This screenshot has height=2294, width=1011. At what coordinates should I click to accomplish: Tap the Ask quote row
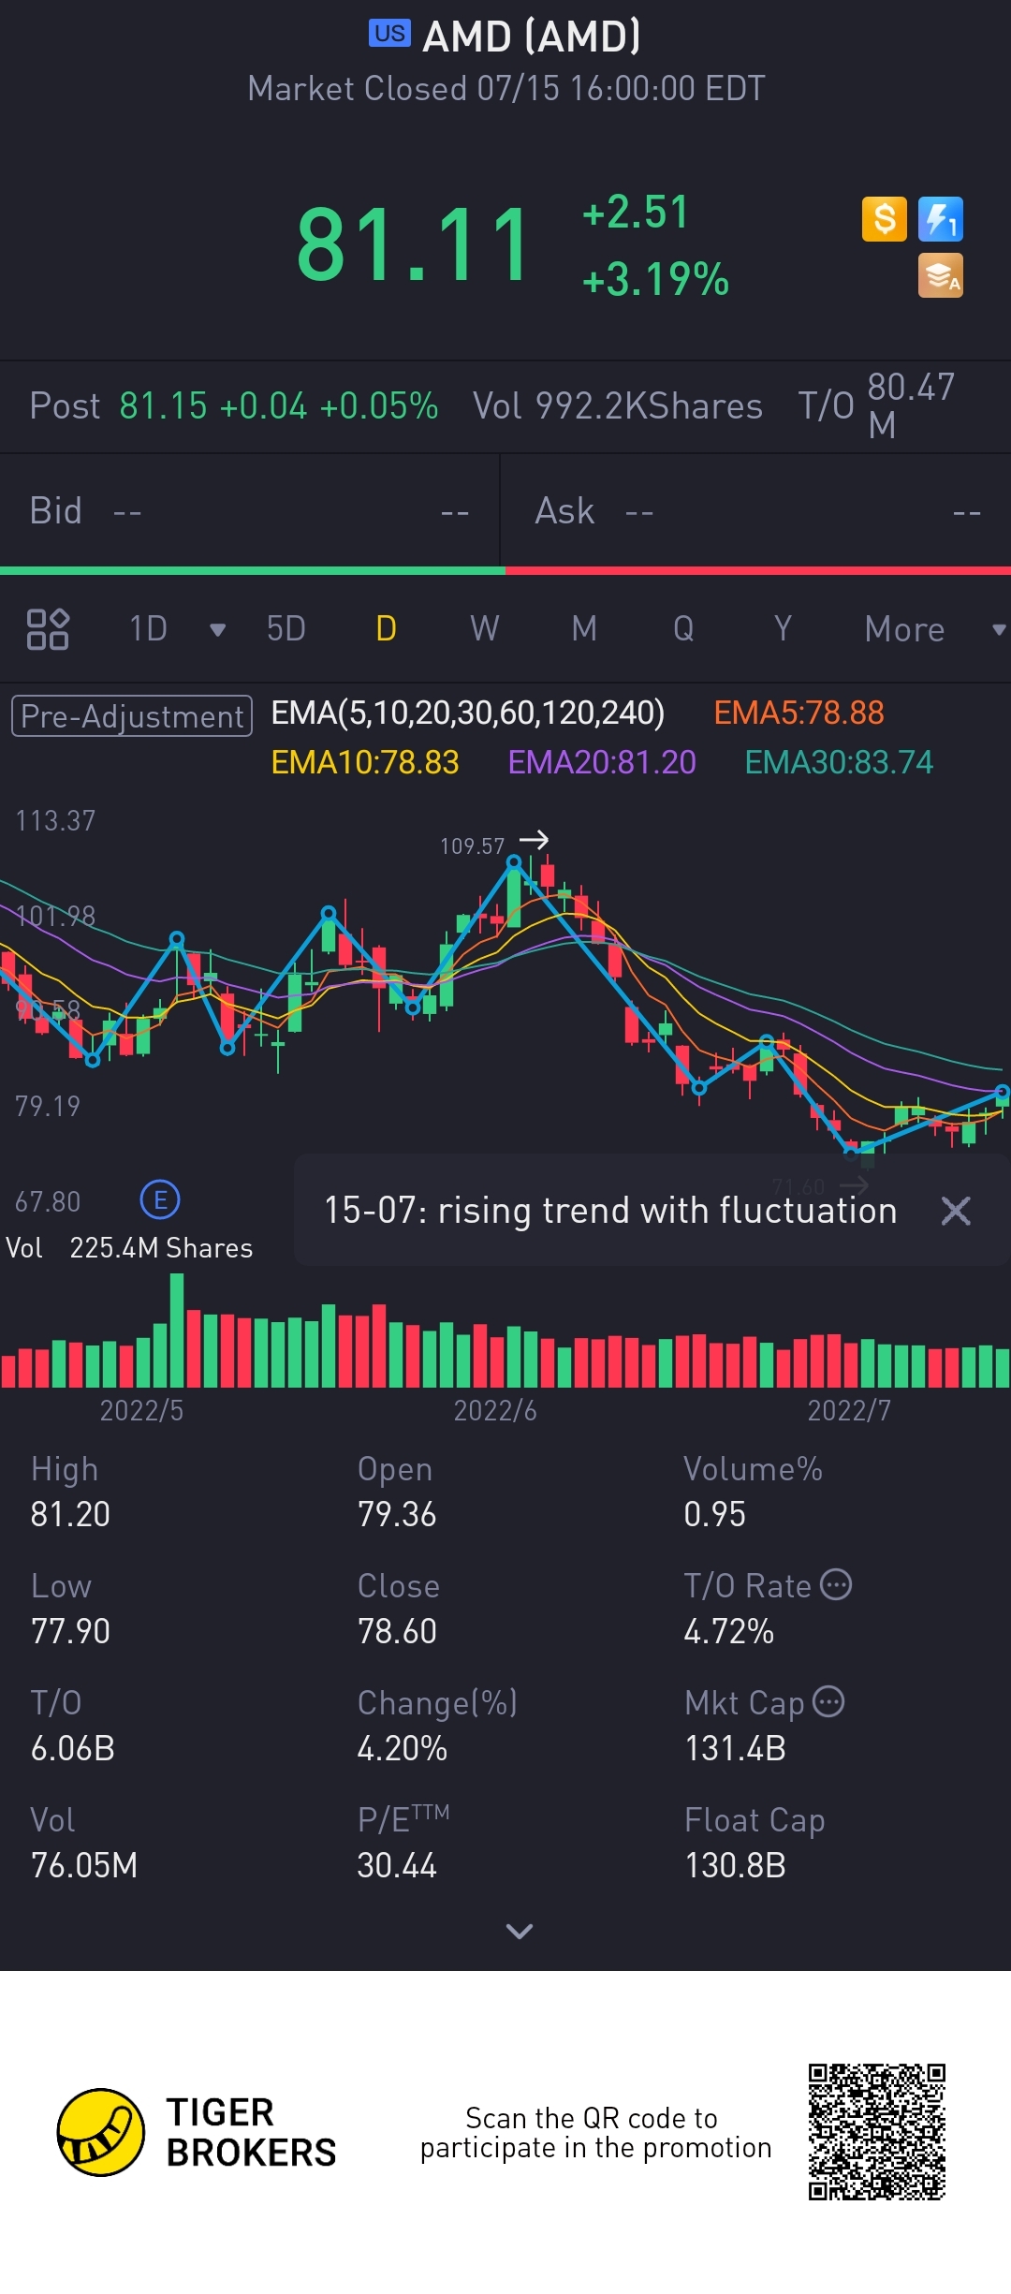[756, 511]
